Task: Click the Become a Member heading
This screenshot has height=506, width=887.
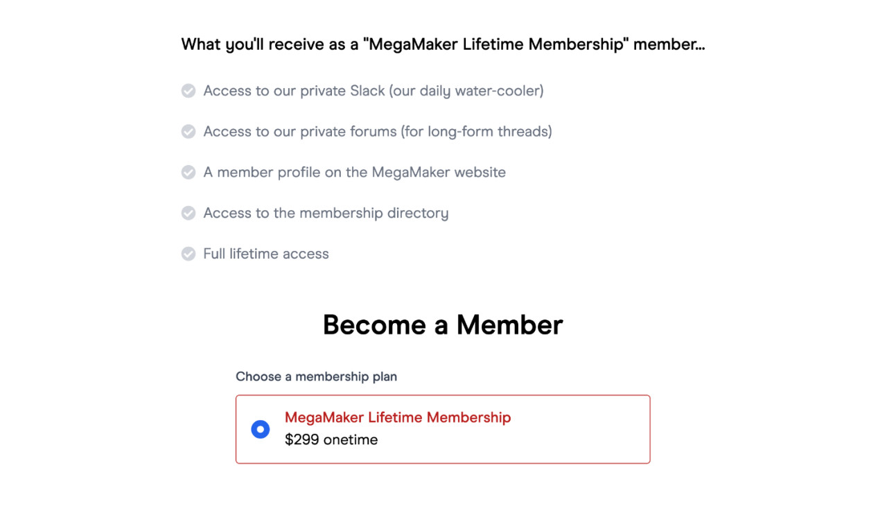Action: point(443,324)
